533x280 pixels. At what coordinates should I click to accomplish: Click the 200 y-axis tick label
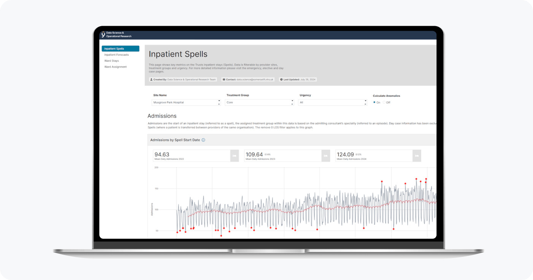[156, 167]
